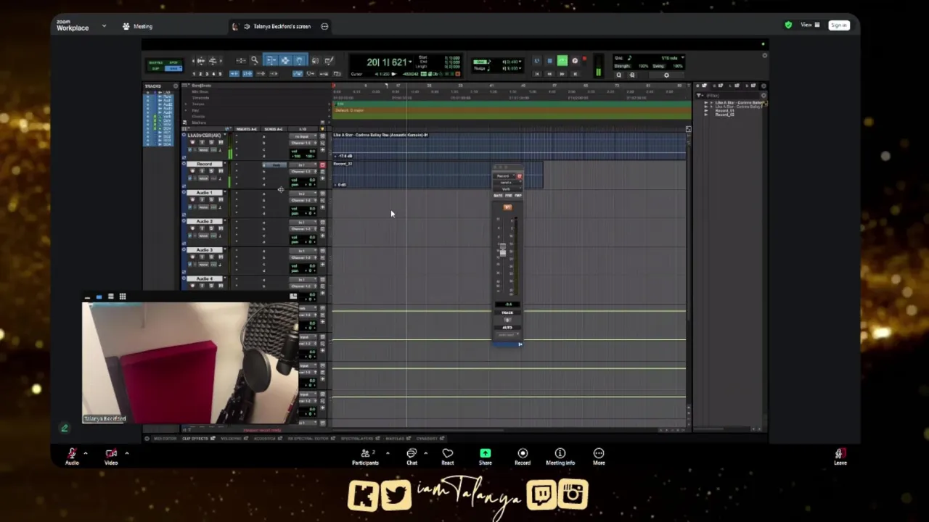Switch to MELODYNE tab

(232, 439)
